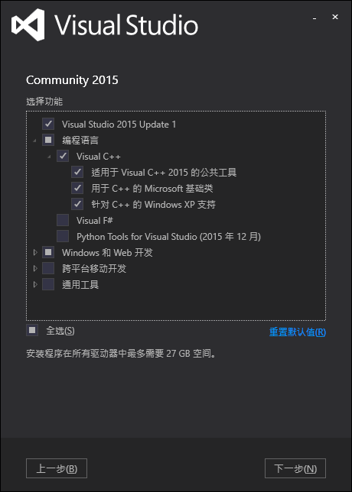Select the Windows 和 Web 开发 label
The height and width of the screenshot is (492, 352).
tap(107, 252)
